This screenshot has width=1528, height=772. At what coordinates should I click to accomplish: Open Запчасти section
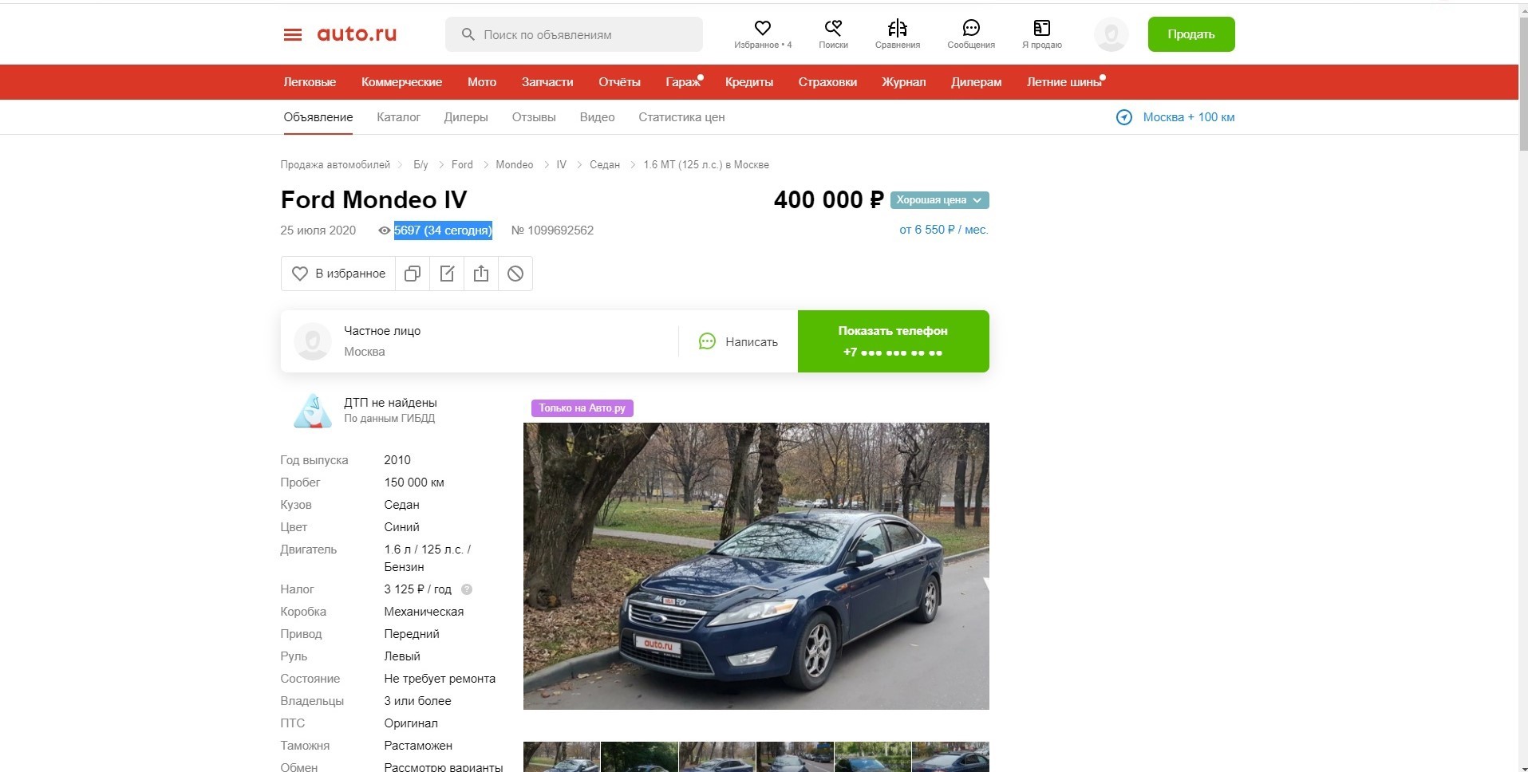[547, 82]
